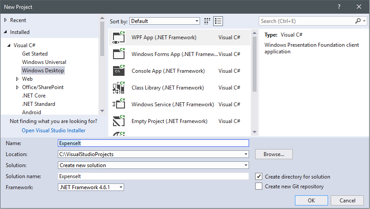Screen dimensions: 370x209
Task: Expand the Recent node
Action: coord(5,20)
